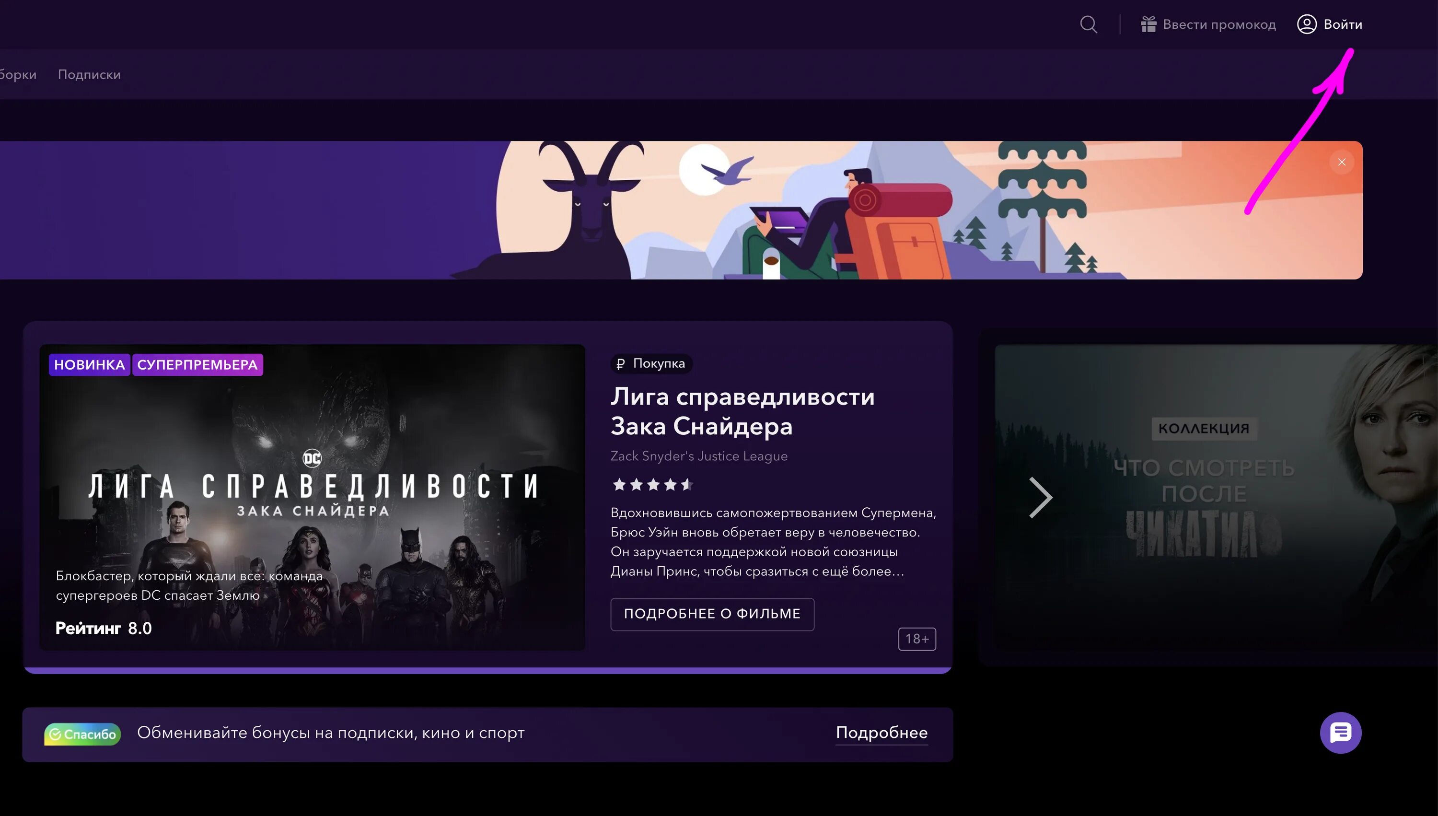Screen dimensions: 1438x816
Task: Click ПОДРОБНЕЕ О ФИЛЬМЕ button
Action: [x=712, y=614]
